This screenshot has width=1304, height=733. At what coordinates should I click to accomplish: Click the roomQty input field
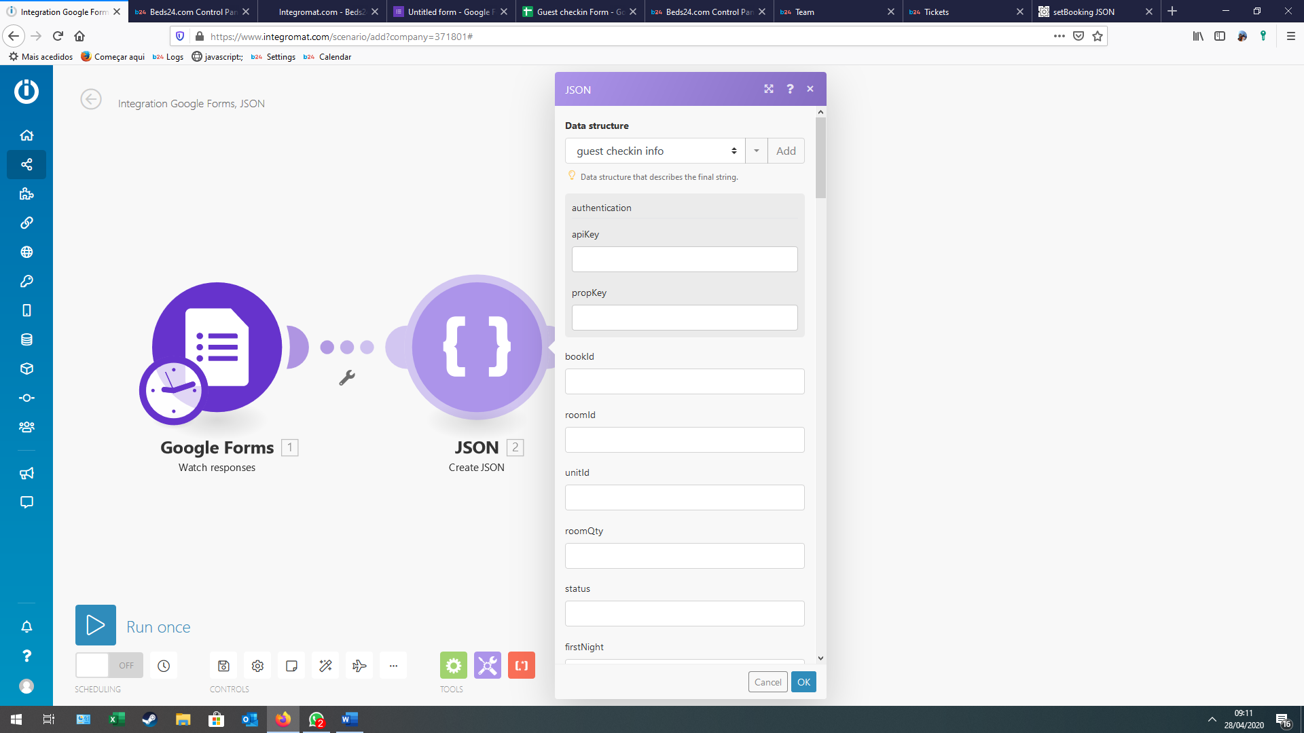click(685, 556)
